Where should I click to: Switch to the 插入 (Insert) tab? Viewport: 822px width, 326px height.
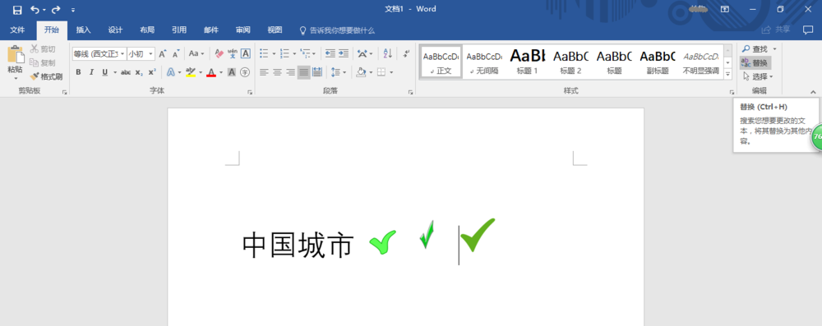click(x=83, y=30)
